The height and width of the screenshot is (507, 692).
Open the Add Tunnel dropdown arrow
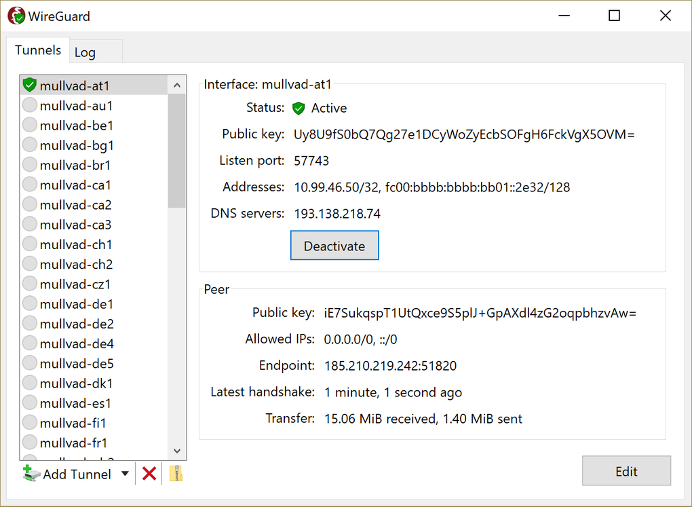coord(124,474)
